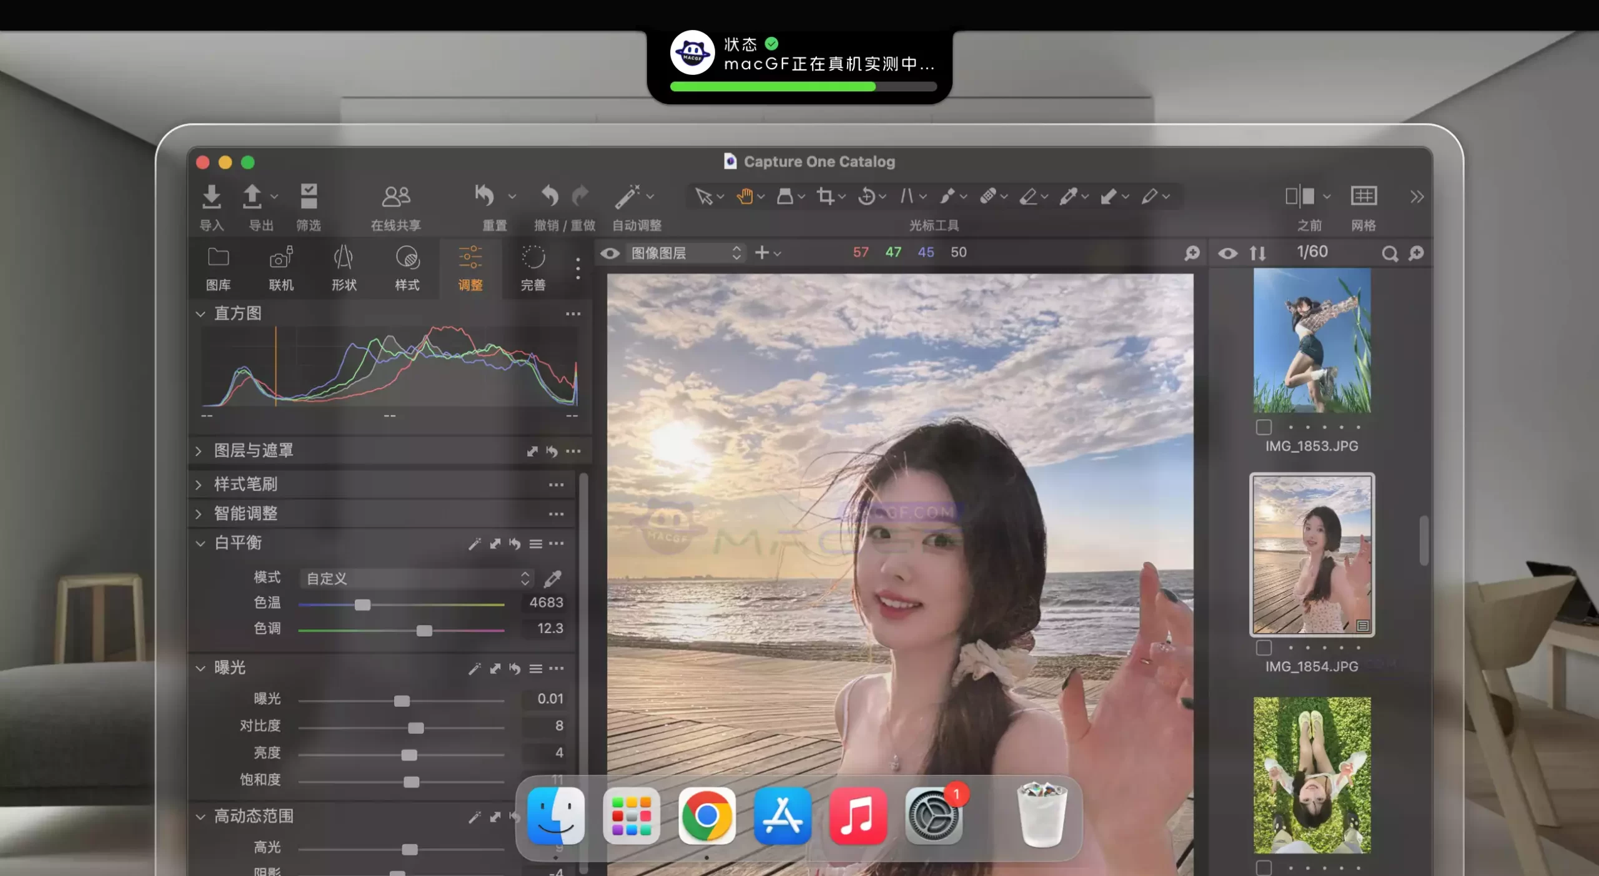Check the selection checkbox under IMG_1854.JPG
1599x876 pixels.
1264,647
